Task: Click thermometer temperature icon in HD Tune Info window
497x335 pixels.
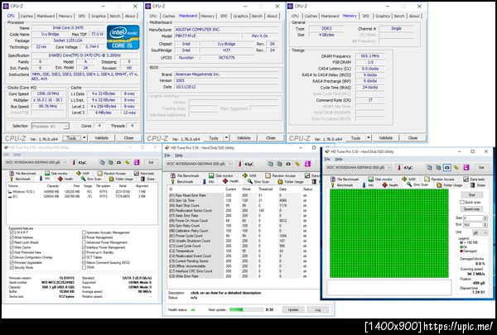Action: click(74, 162)
